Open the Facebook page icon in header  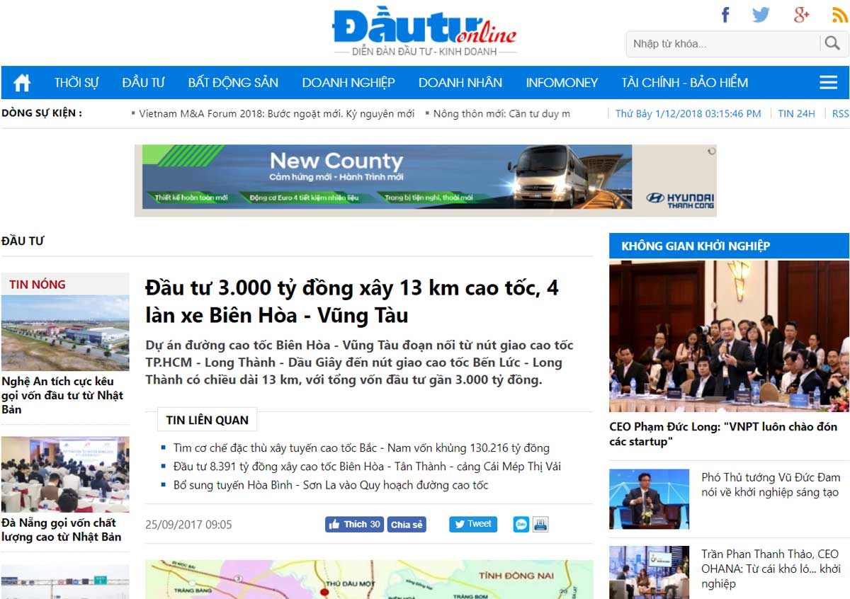click(725, 15)
